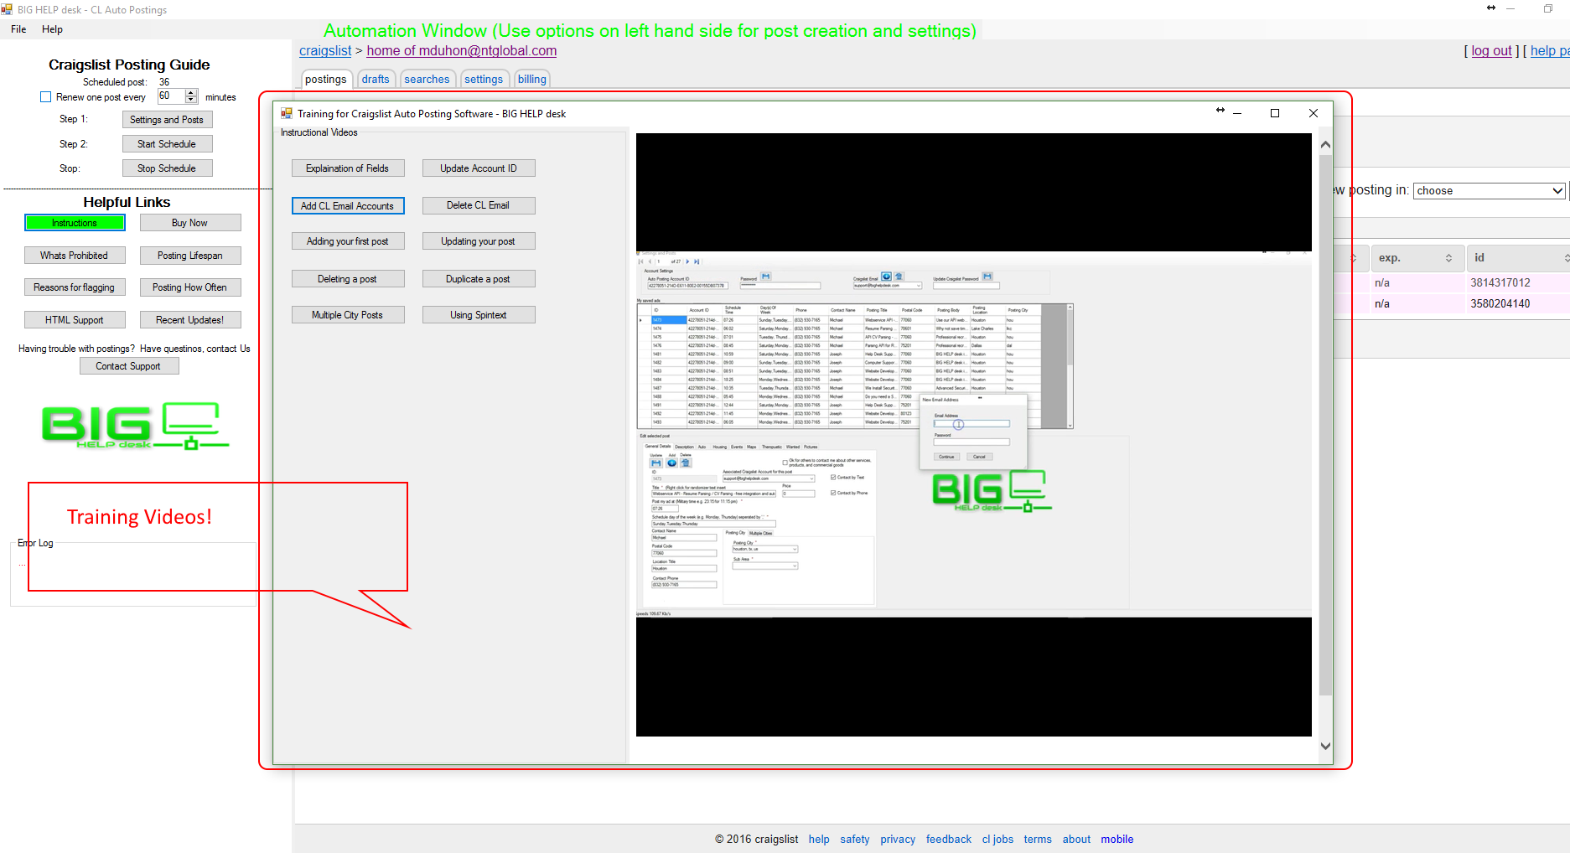Play Multiple City Posts video

coord(348,315)
